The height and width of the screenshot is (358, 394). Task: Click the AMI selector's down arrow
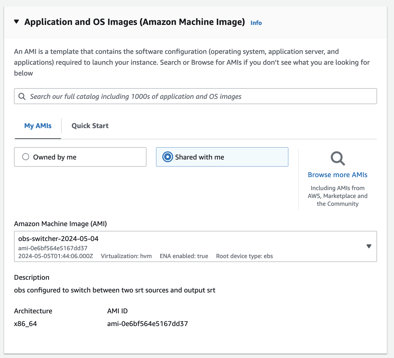click(369, 246)
